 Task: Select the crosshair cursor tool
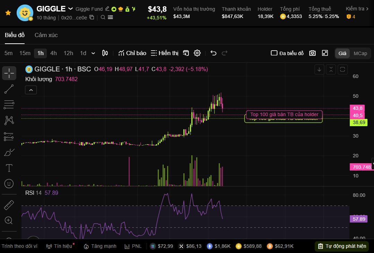pyautogui.click(x=9, y=73)
